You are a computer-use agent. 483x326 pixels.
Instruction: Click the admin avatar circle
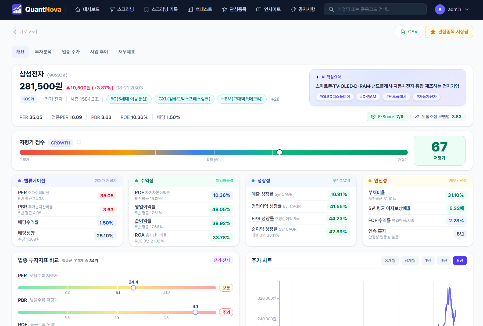(440, 9)
